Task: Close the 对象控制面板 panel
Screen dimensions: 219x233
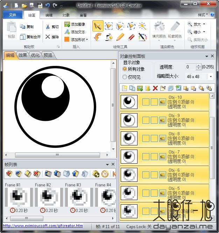Action: pyautogui.click(x=212, y=56)
